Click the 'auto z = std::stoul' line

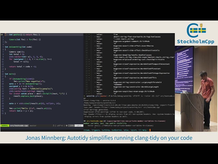tap(35, 104)
